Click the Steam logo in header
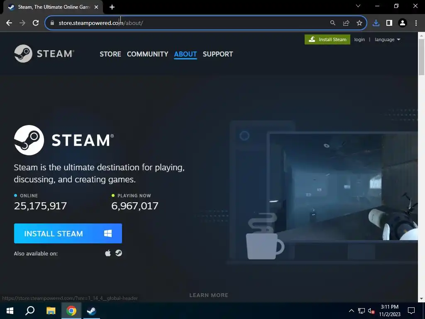Viewport: 425px width, 319px height. click(44, 54)
